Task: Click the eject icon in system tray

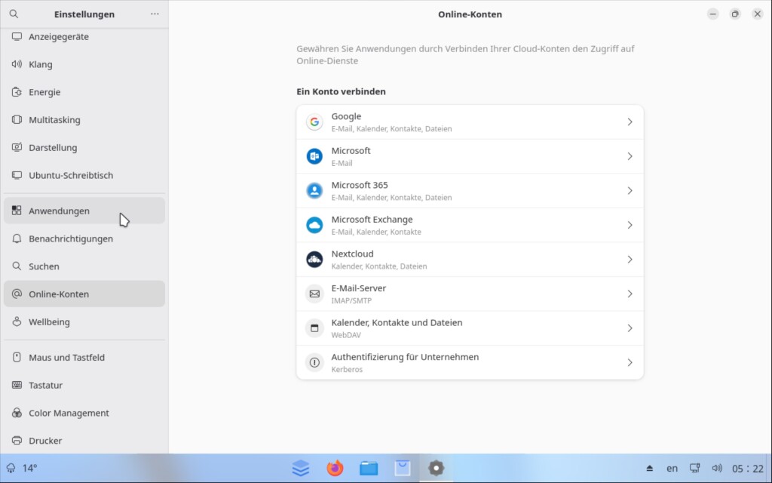Action: [650, 468]
